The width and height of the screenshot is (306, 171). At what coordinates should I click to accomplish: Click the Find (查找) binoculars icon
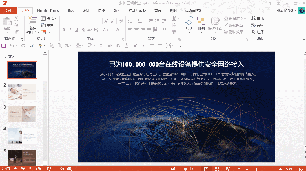[254, 19]
